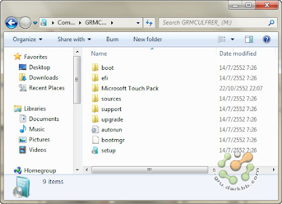This screenshot has height=204, width=282.
Task: Open Desktop in the navigation pane
Action: (x=40, y=67)
